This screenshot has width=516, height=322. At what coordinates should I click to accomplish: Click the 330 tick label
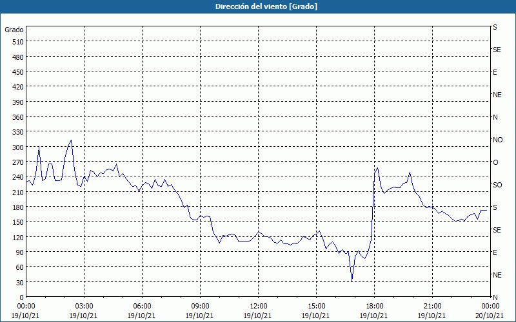[19, 132]
